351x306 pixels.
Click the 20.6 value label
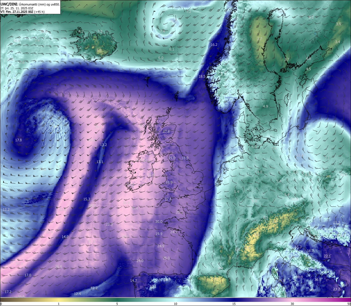click(318, 280)
